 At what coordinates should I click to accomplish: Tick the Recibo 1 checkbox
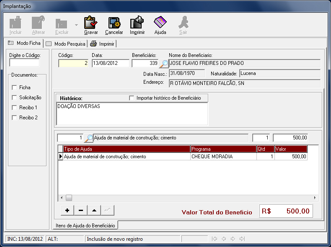pos(14,108)
